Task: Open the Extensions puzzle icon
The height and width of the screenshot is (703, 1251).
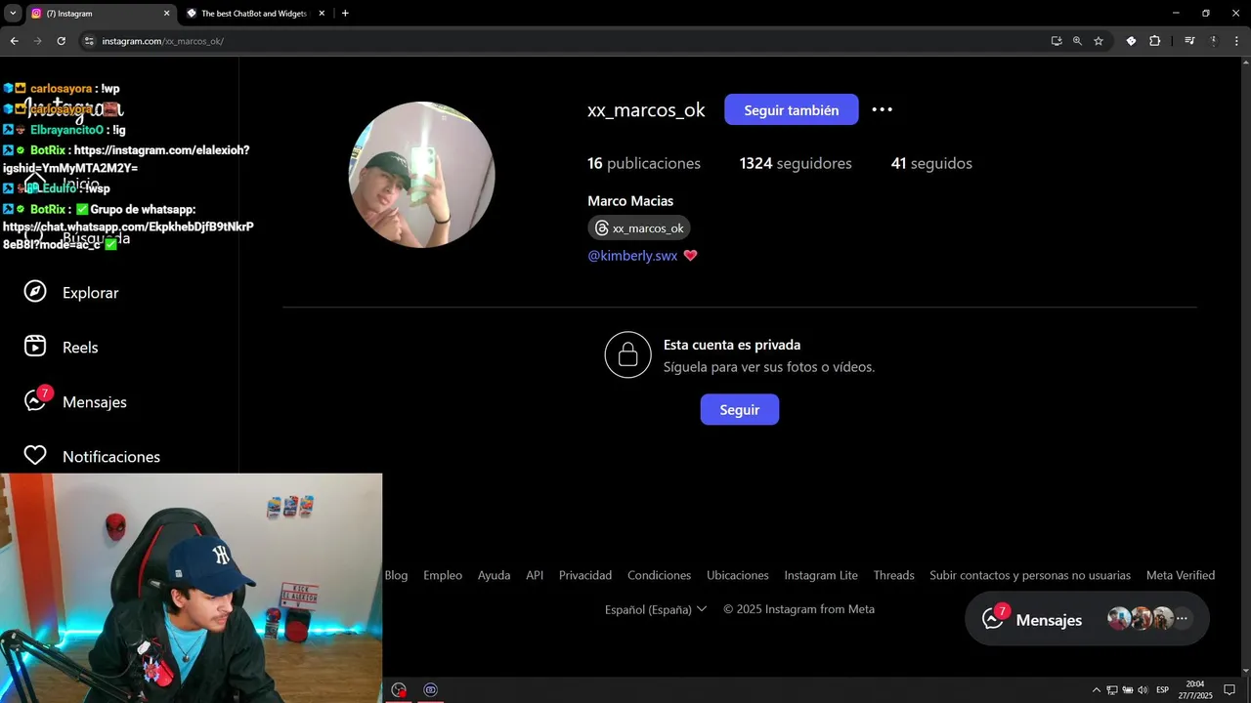Action: point(1154,41)
